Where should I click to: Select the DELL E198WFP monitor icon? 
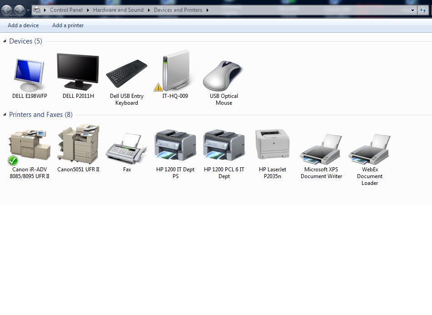point(29,75)
